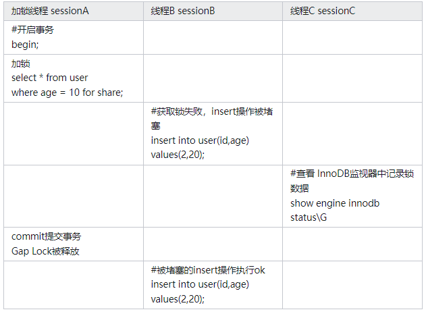
Task: Click the #查看 InnoDB监视器 comment
Action: click(352, 174)
